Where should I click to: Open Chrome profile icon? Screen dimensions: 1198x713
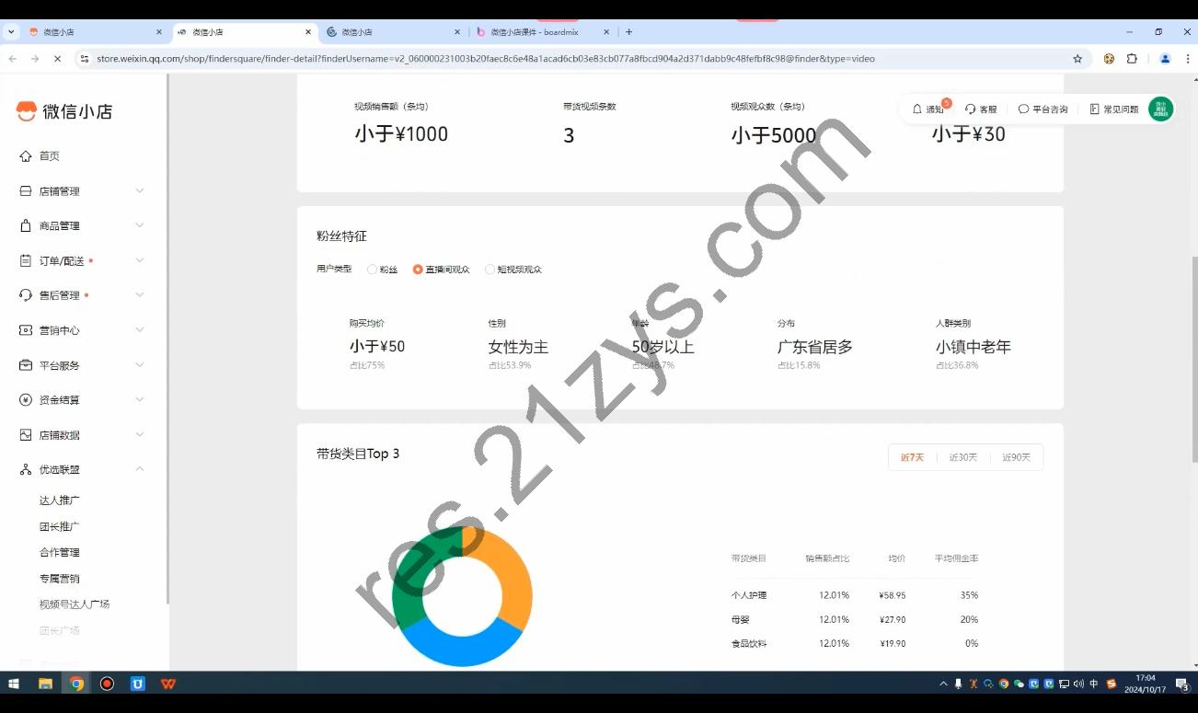click(1165, 58)
